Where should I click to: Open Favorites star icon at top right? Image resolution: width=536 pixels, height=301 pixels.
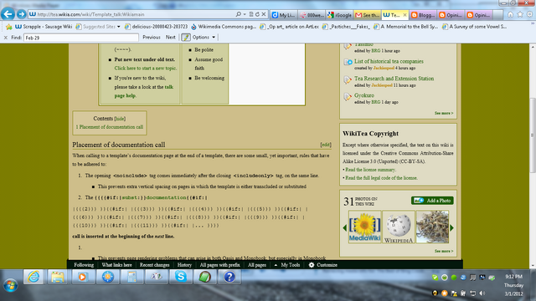click(520, 14)
